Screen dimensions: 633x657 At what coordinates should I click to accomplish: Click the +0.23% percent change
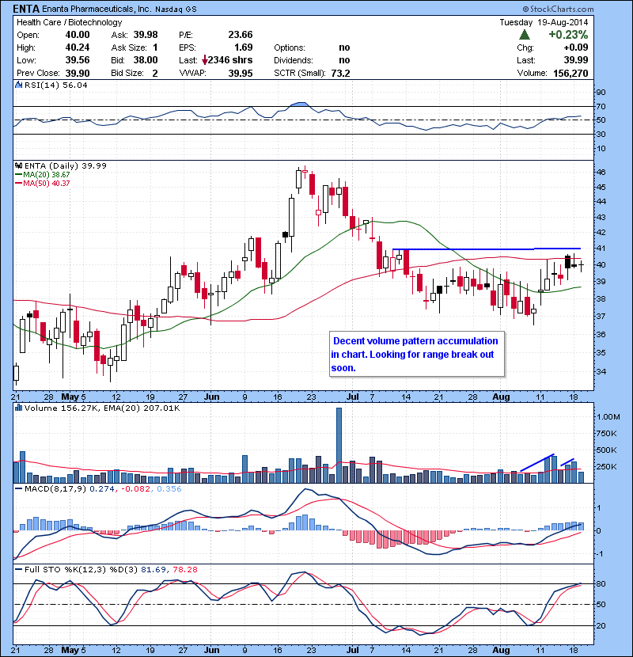(x=568, y=34)
